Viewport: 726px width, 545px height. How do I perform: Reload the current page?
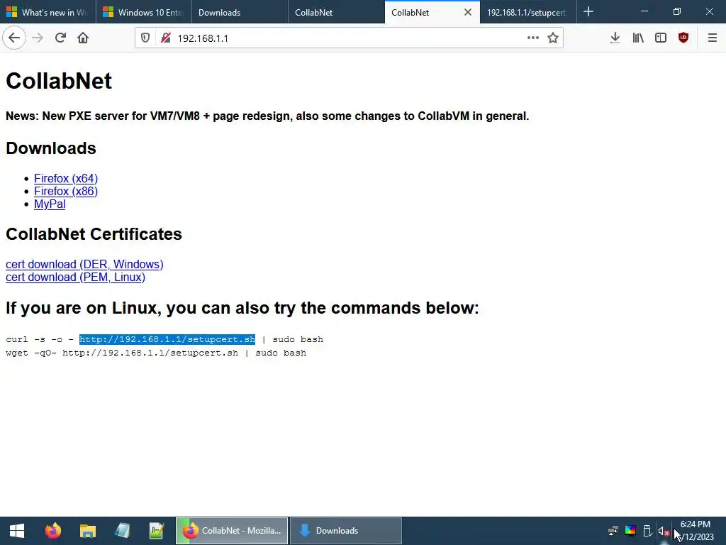tap(60, 38)
